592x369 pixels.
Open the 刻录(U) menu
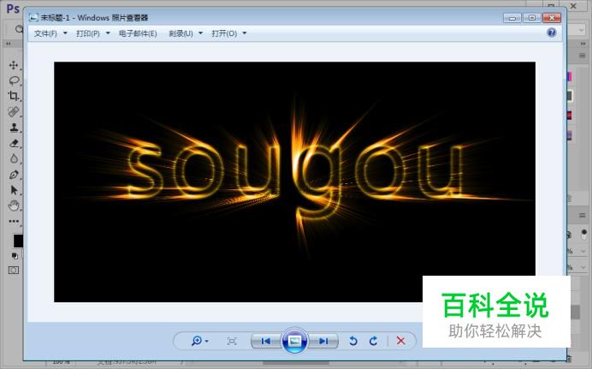coord(181,33)
